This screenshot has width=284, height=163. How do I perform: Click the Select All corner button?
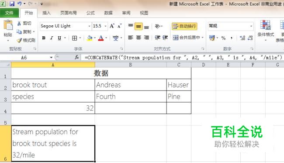pyautogui.click(x=5, y=65)
